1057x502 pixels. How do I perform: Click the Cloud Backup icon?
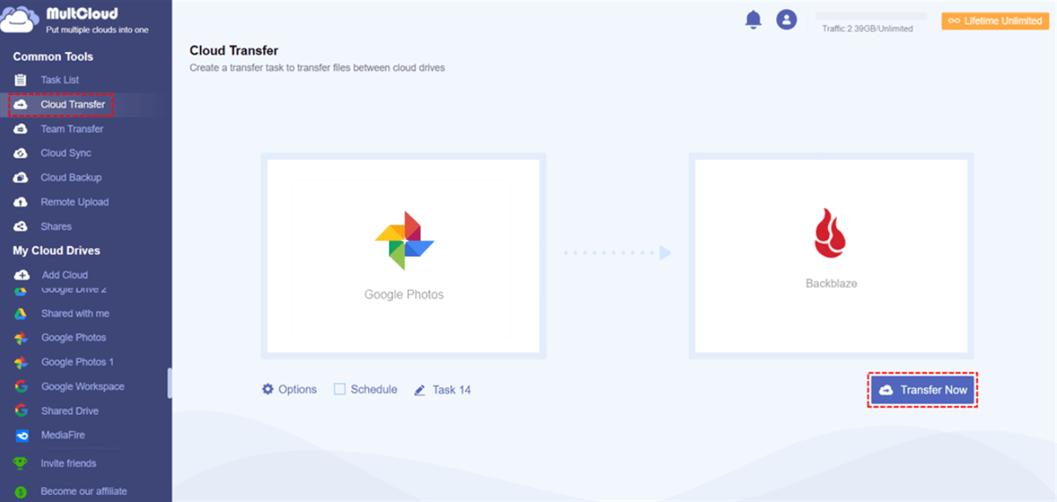(22, 178)
